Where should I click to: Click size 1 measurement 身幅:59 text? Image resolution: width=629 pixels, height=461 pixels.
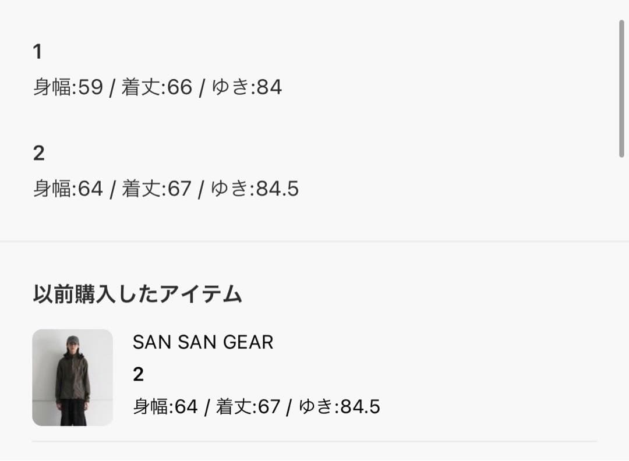tap(68, 87)
